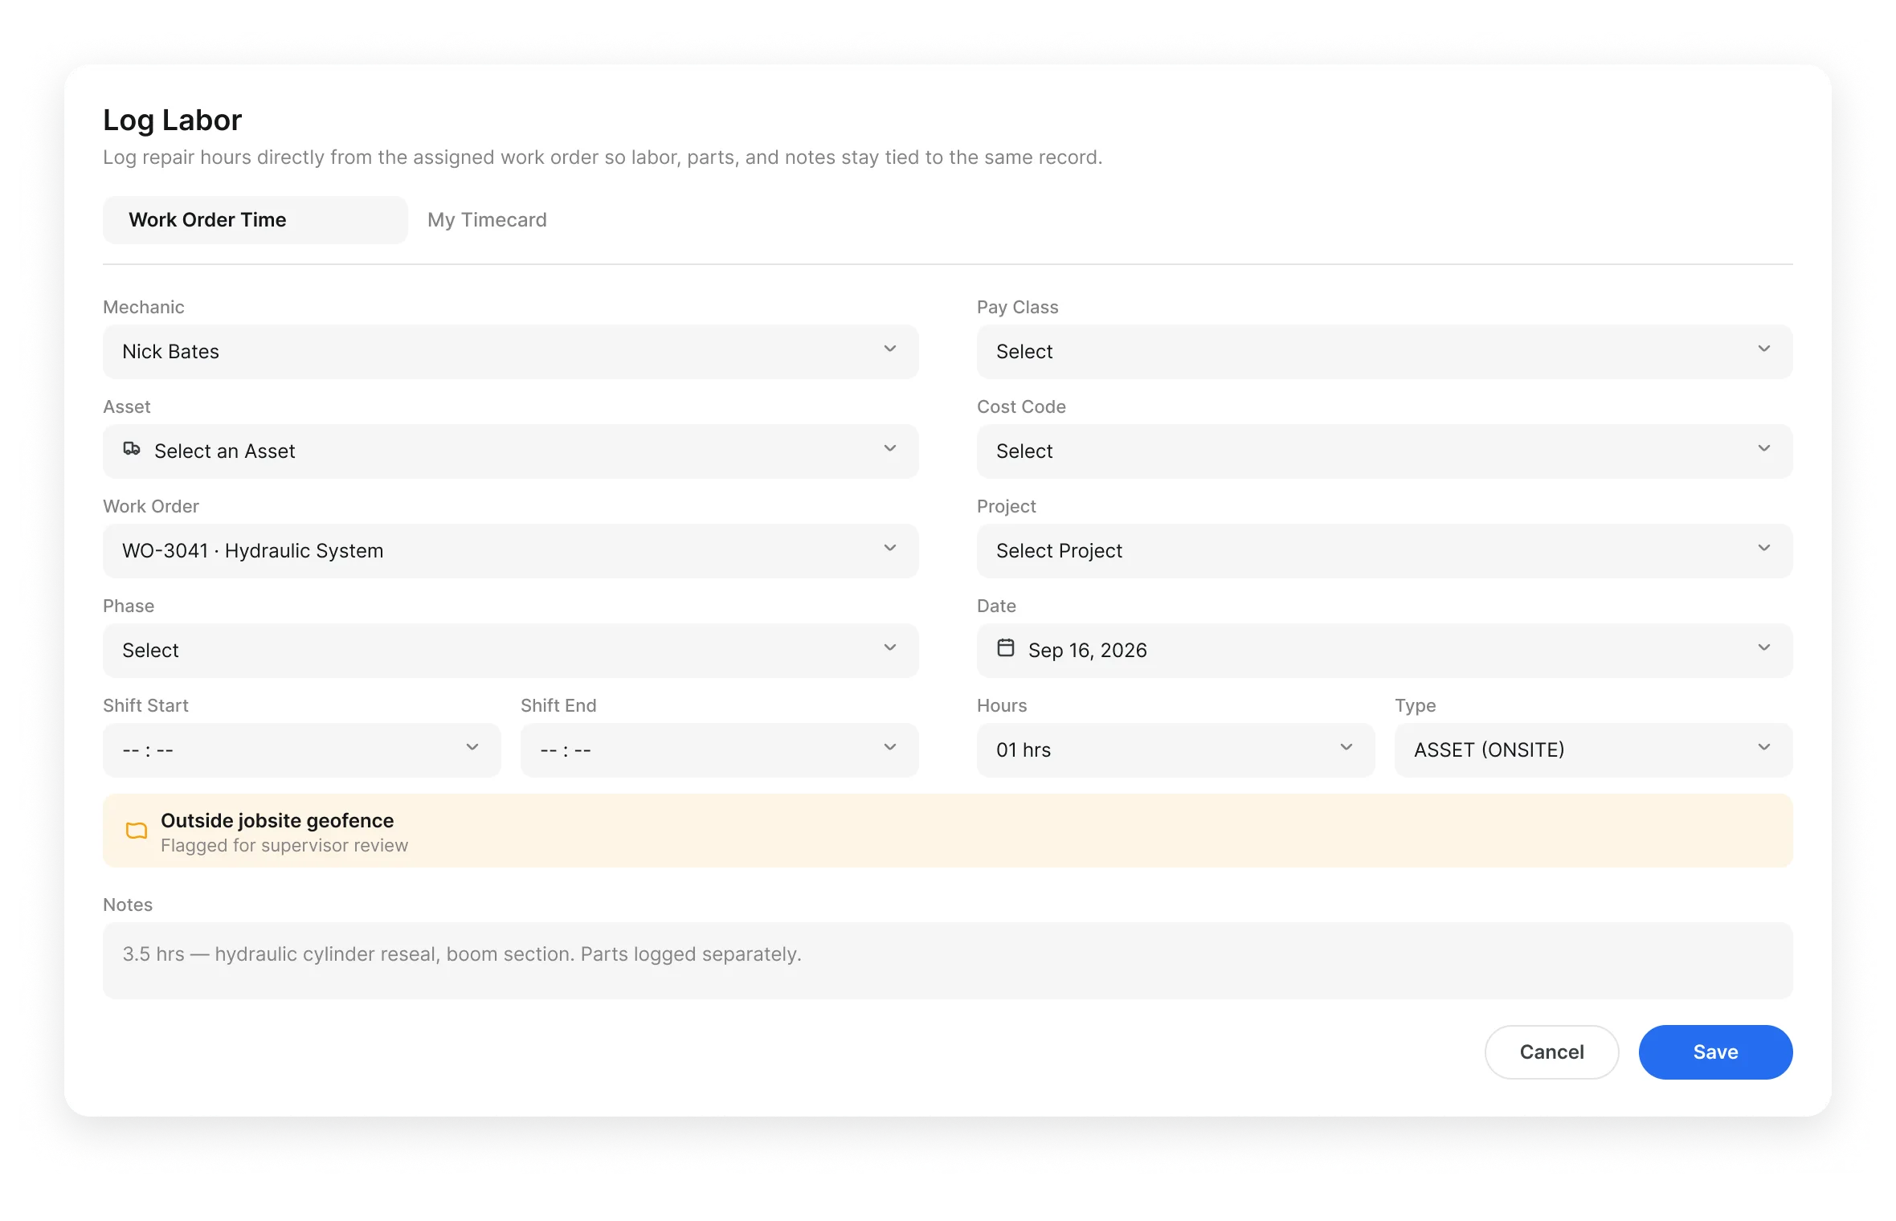This screenshot has width=1896, height=1221.
Task: Click the Cancel button
Action: pyautogui.click(x=1552, y=1052)
